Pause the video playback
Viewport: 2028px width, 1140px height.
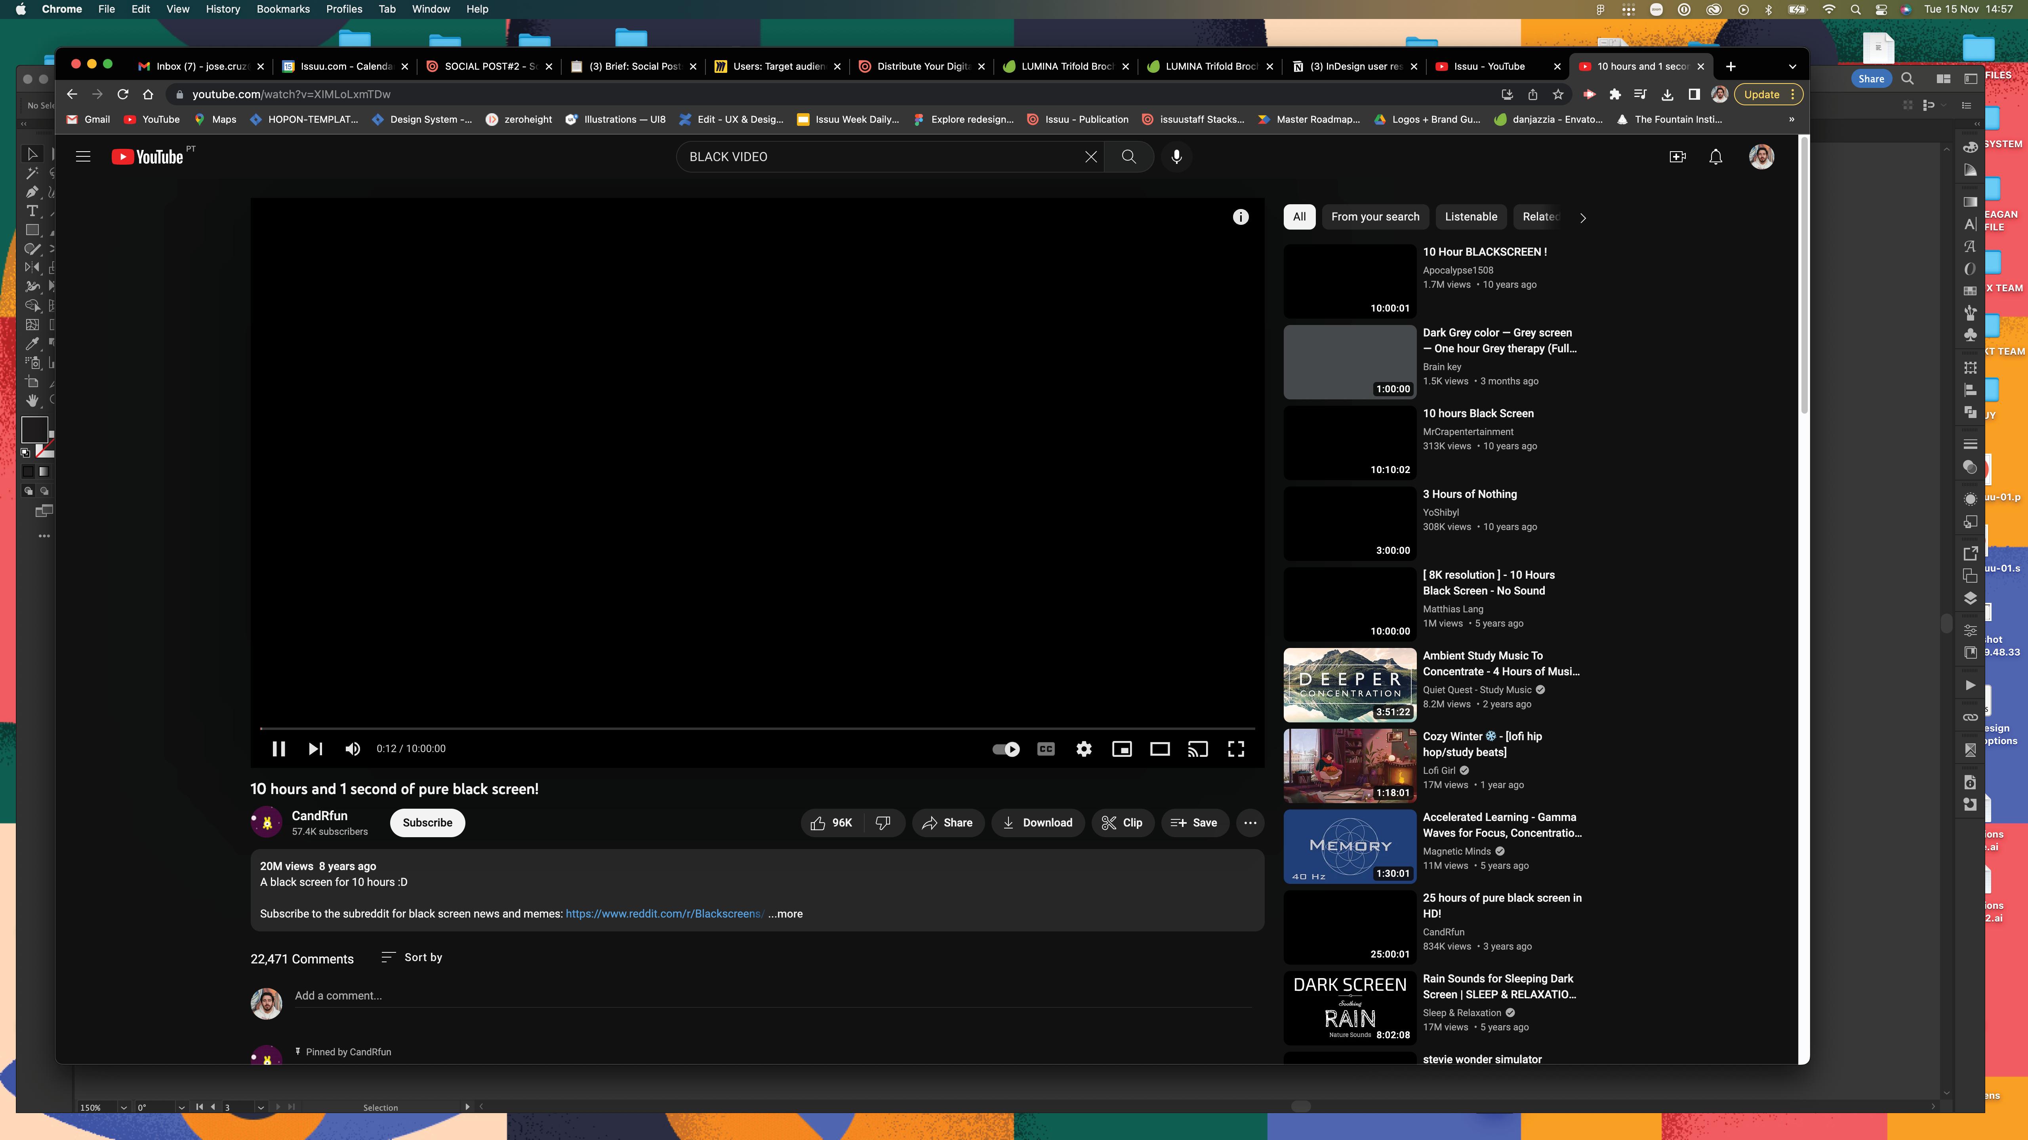[x=278, y=749]
